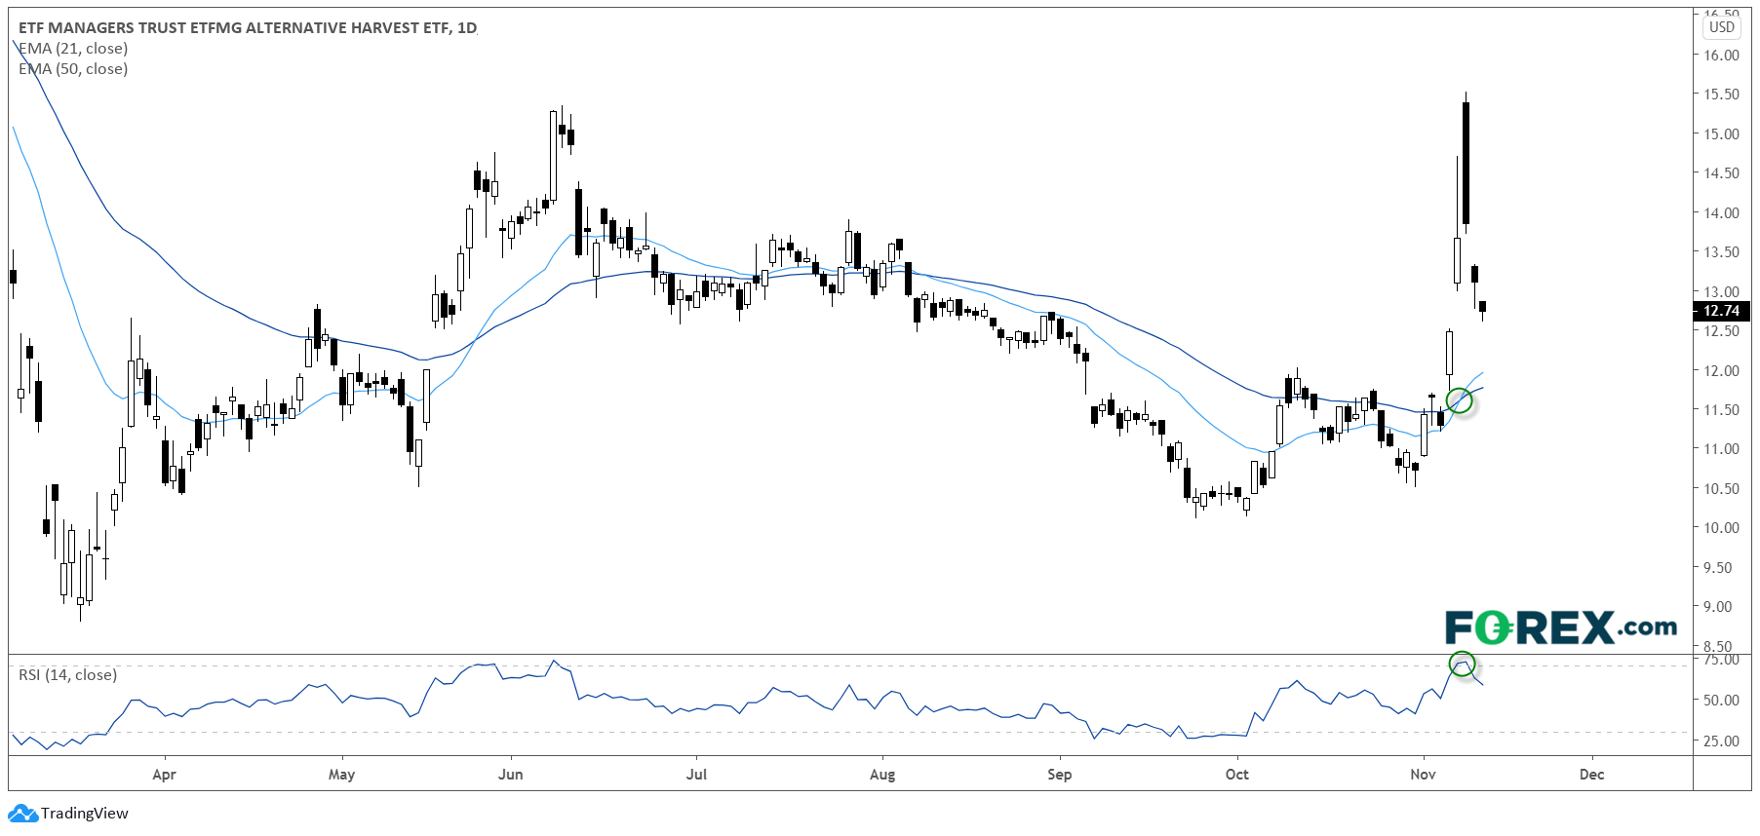Select the Nov label on the time axis
Image resolution: width=1760 pixels, height=836 pixels.
pos(1423,775)
